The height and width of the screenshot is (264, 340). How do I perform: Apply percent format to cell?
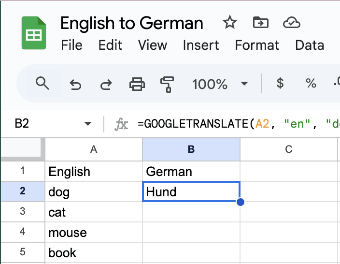tap(311, 84)
